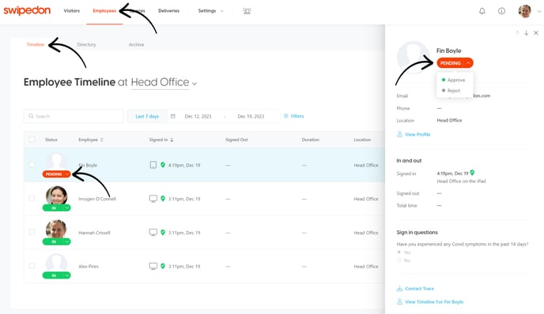The image size is (544, 314).
Task: Go to previous employee with up arrow
Action: pos(517,33)
